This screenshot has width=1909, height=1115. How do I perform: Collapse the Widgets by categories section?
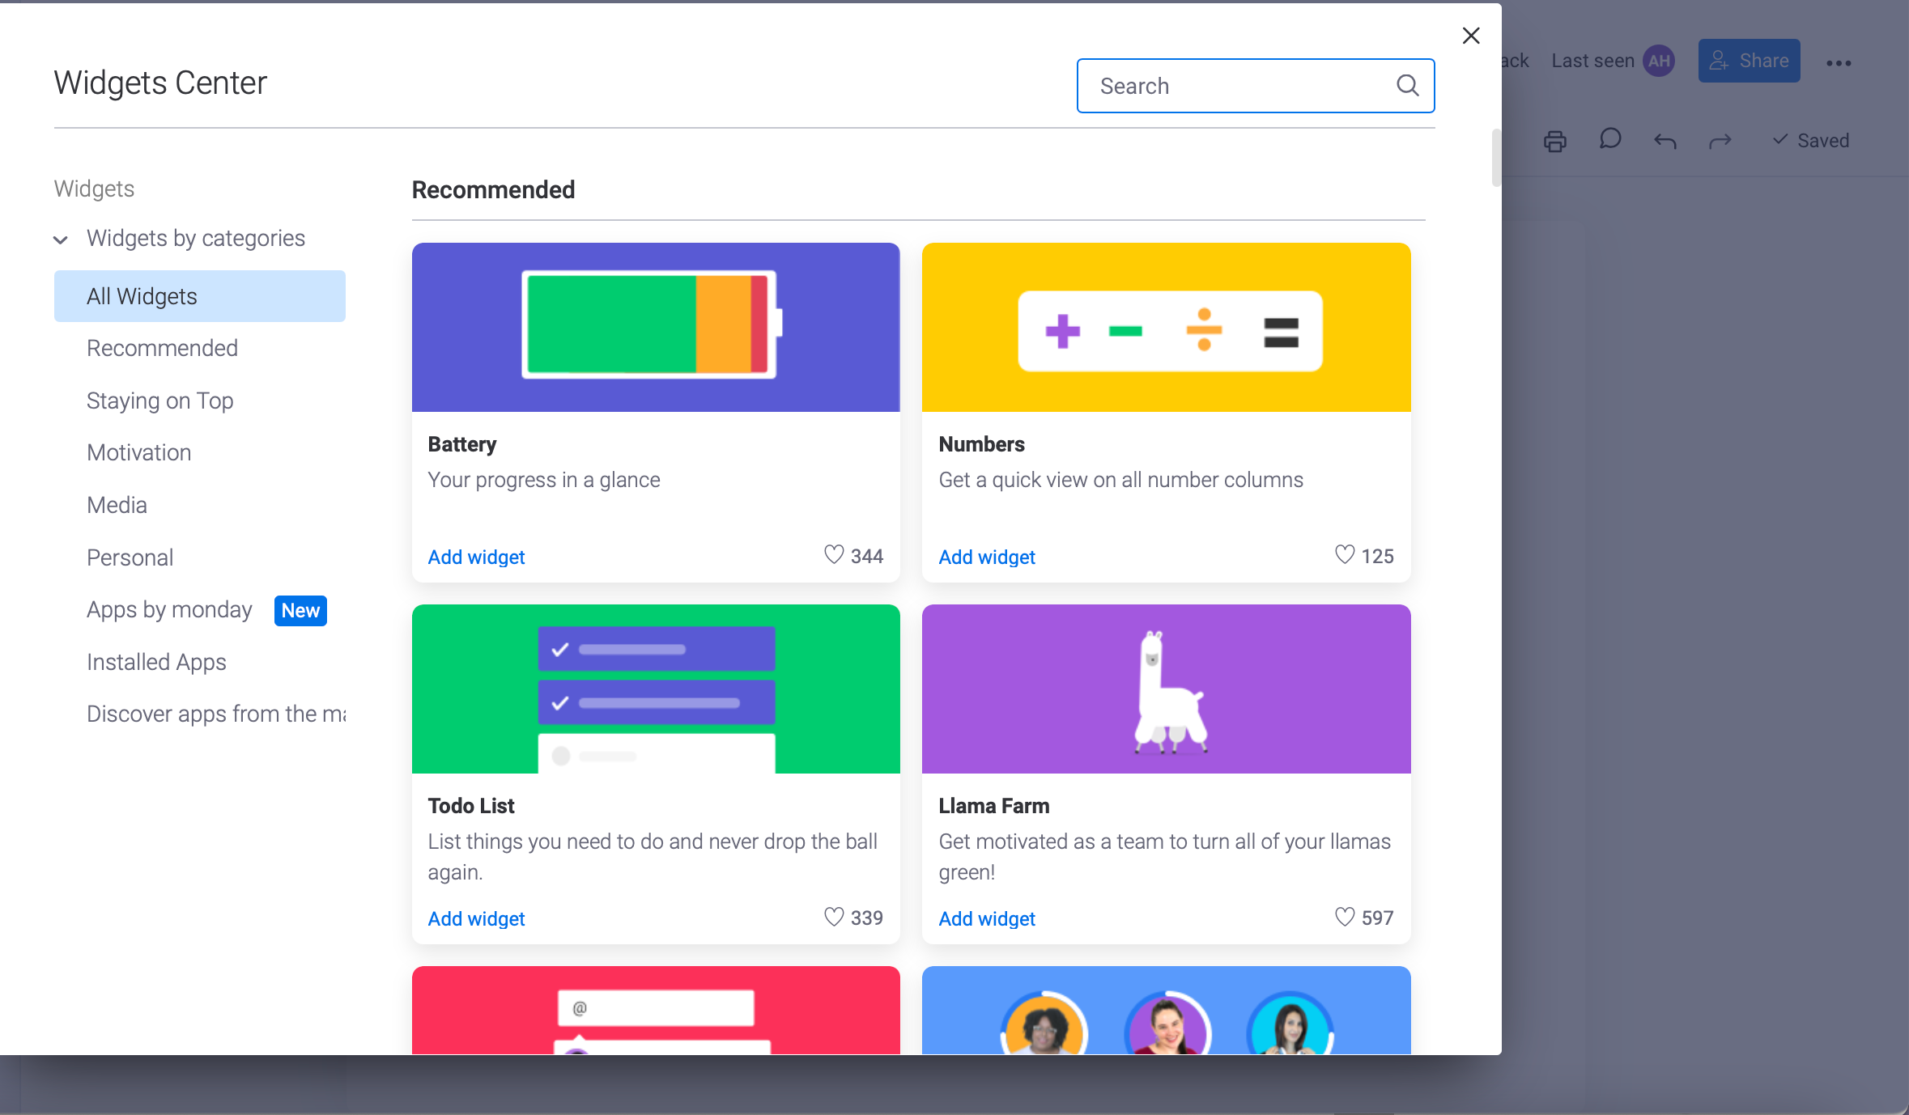tap(62, 240)
